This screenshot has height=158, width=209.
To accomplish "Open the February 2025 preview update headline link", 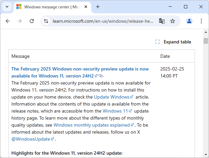I will (x=80, y=72).
